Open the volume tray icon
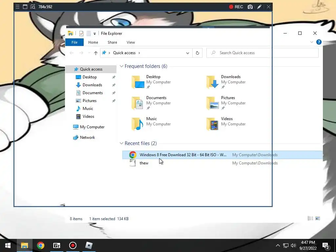The image size is (336, 252). click(x=293, y=245)
